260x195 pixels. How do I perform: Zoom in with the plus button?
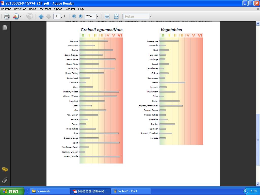coord(80,16)
